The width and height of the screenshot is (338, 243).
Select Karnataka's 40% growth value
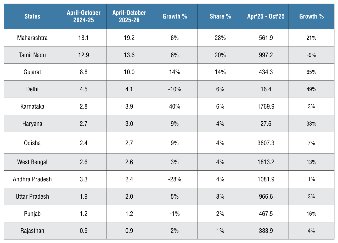pos(175,106)
